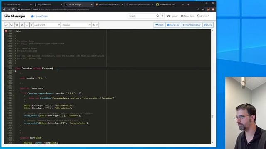Viewport: 266px width, 149px height.
Task: Open the browser profile avatar
Action: (x=208, y=9)
